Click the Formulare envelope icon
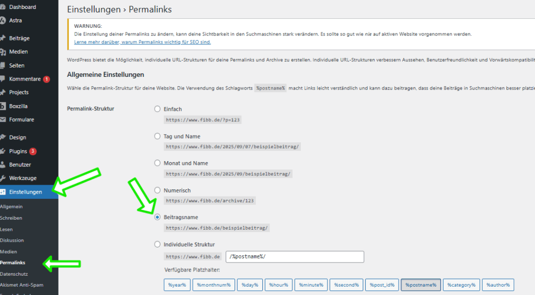 [3, 119]
